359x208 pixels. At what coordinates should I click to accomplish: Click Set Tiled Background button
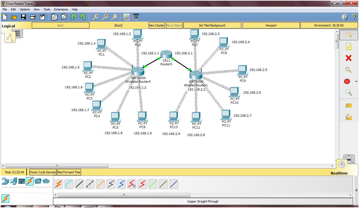point(212,26)
